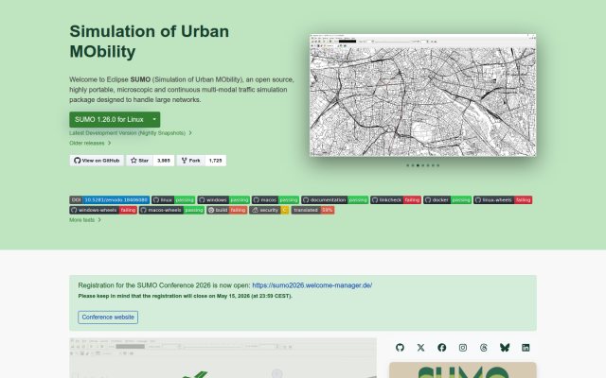Viewport: 606px width, 378px height.
Task: Click the macos-wheels passing badge
Action: pyautogui.click(x=171, y=210)
